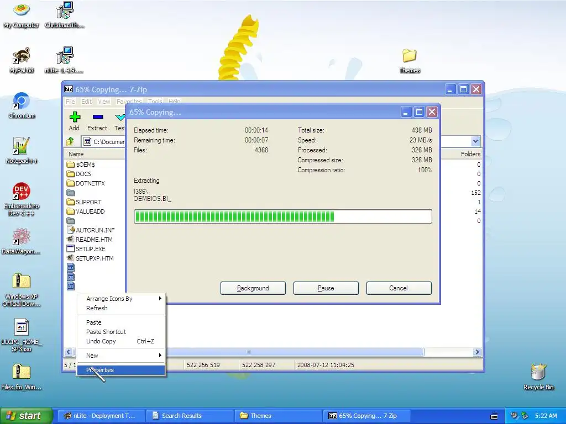566x424 pixels.
Task: Switch to nLite - Deployment T... taskbar window
Action: [102, 416]
